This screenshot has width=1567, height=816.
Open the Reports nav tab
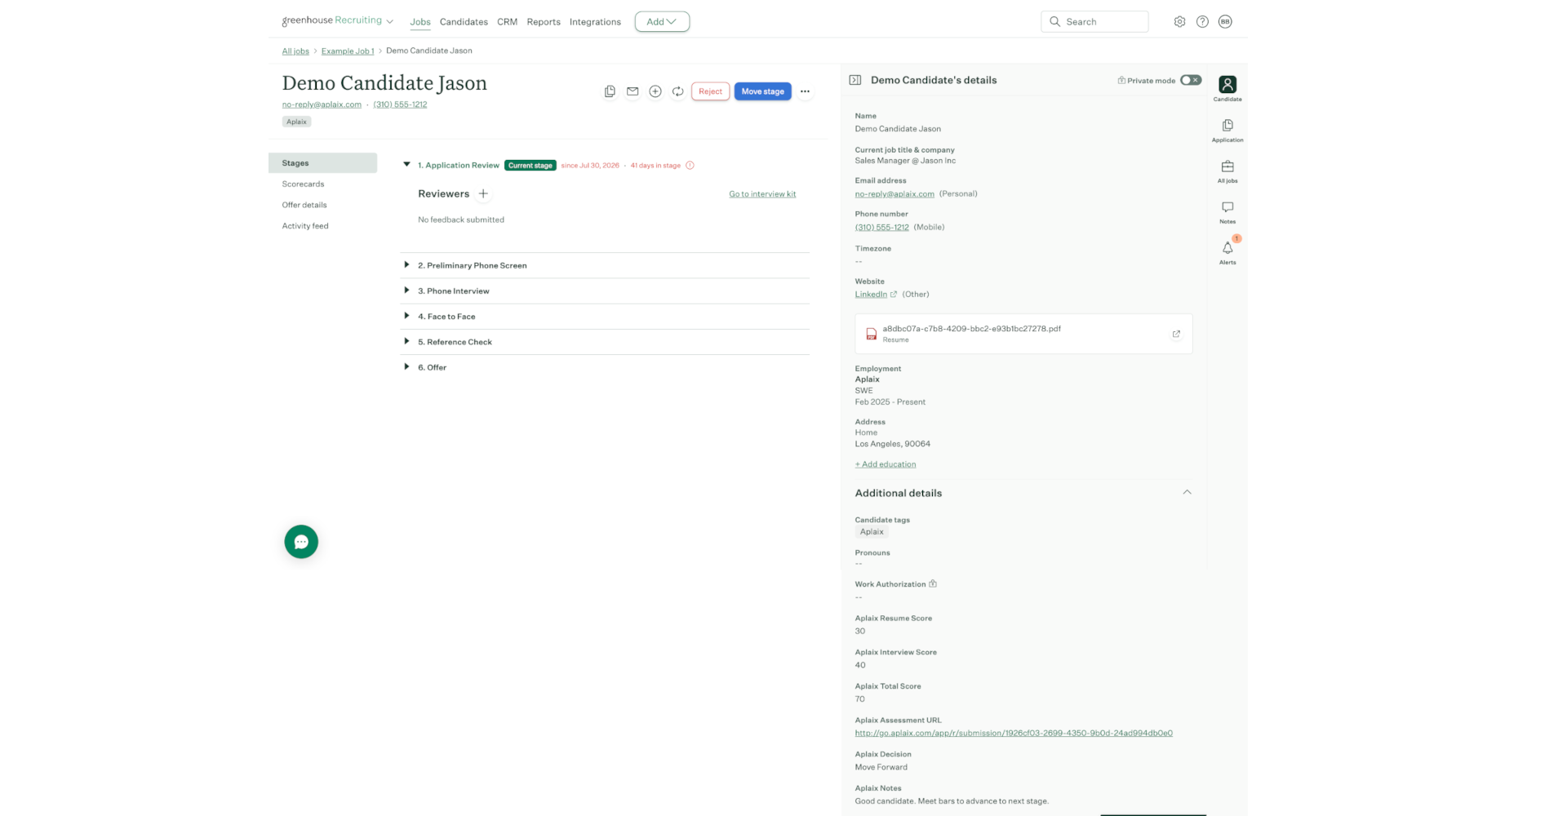[544, 22]
